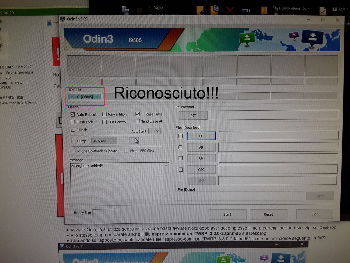Click the BL file path field

point(278,136)
